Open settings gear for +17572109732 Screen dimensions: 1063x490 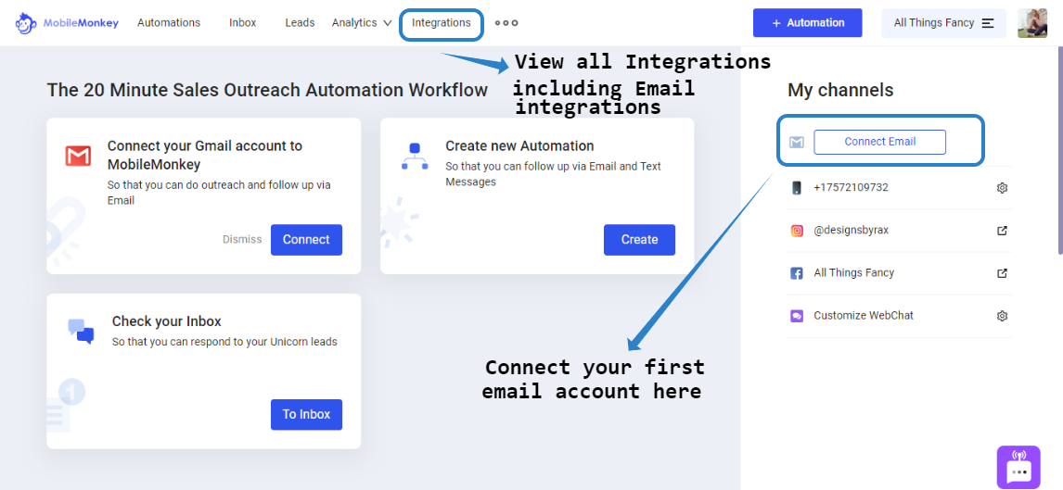click(x=1003, y=187)
